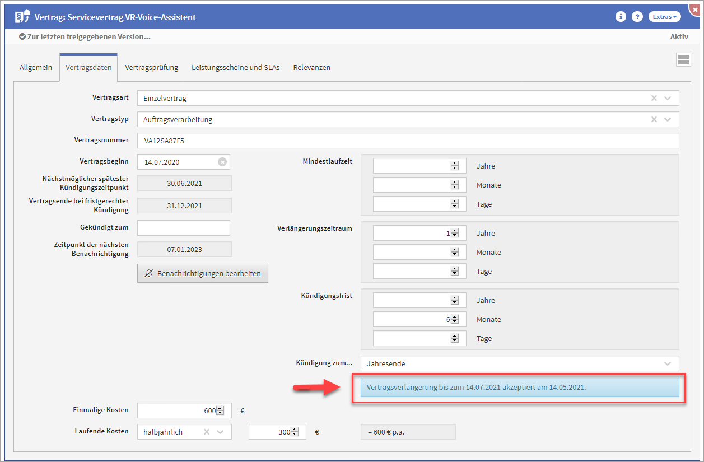The height and width of the screenshot is (462, 704).
Task: Click the layout toggle icon beside tabs
Action: pos(683,60)
